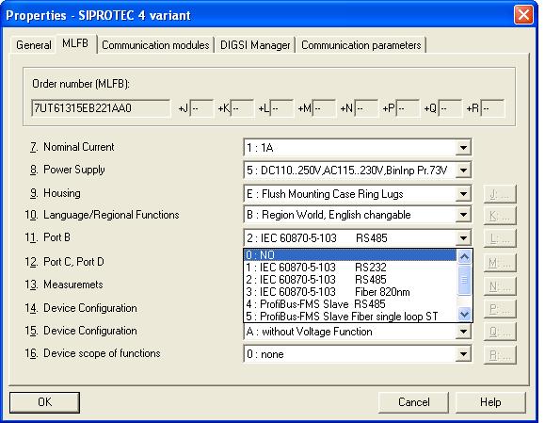Viewport: 545px width, 423px height.
Task: Click the '8. Power Supply' label
Action: point(68,170)
